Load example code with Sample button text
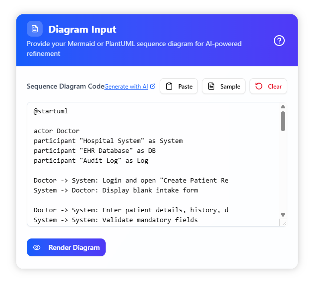Image resolution: width=313 pixels, height=283 pixels. click(x=230, y=86)
